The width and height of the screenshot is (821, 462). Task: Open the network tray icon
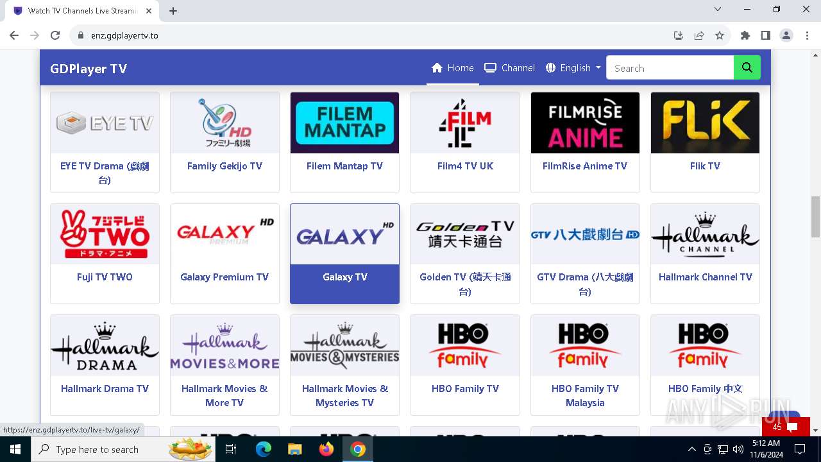click(x=722, y=449)
